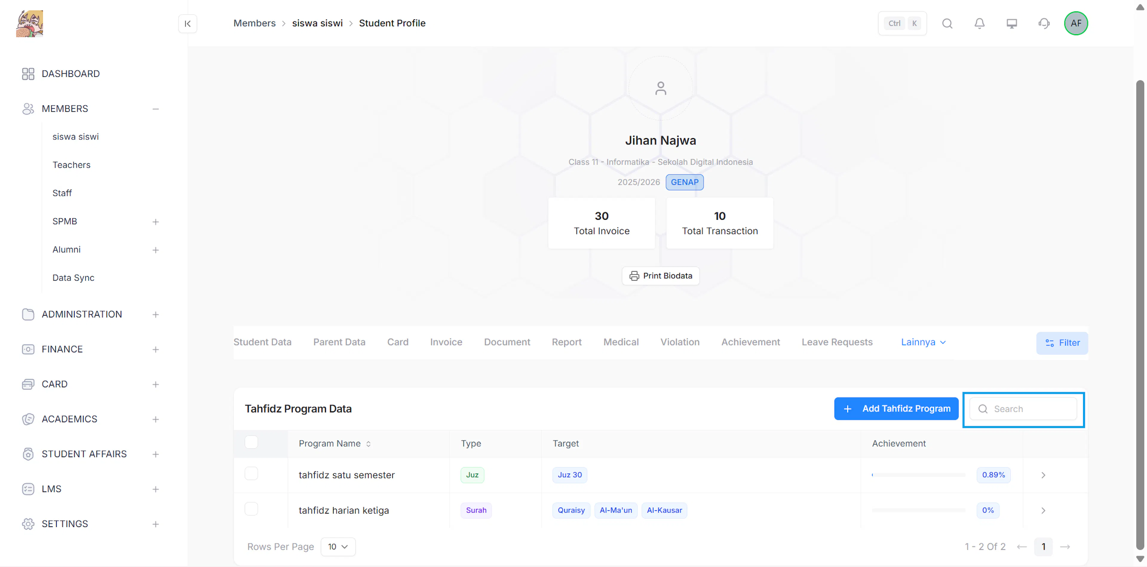1147x567 pixels.
Task: Click the Members people icon
Action: click(28, 109)
